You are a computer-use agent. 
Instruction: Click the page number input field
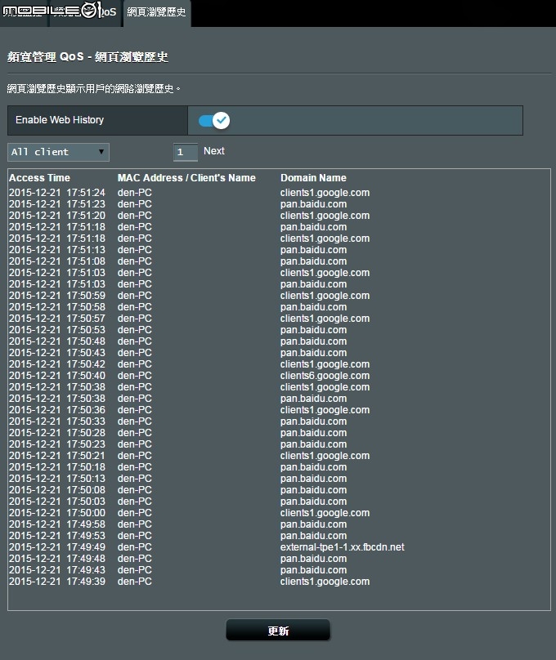tap(186, 152)
